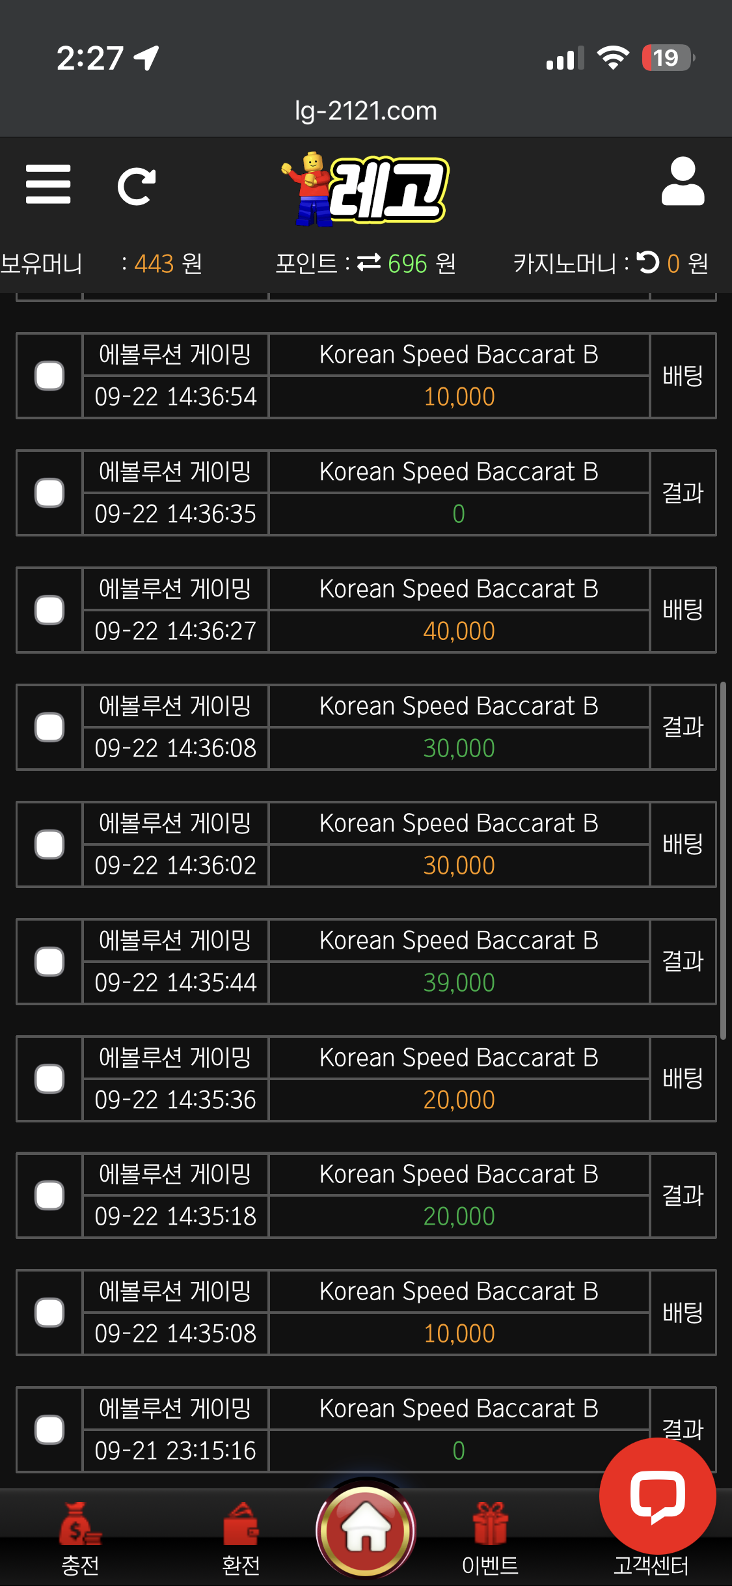Tick the 09-22 14:35:44 result row checkbox
732x1586 pixels.
49,962
